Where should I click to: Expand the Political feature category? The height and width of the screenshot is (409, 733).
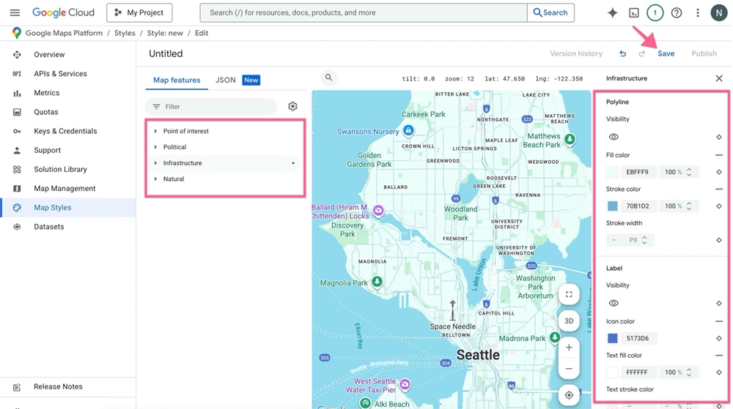point(174,147)
